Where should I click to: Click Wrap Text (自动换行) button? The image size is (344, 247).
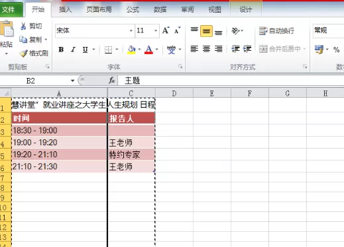[276, 31]
